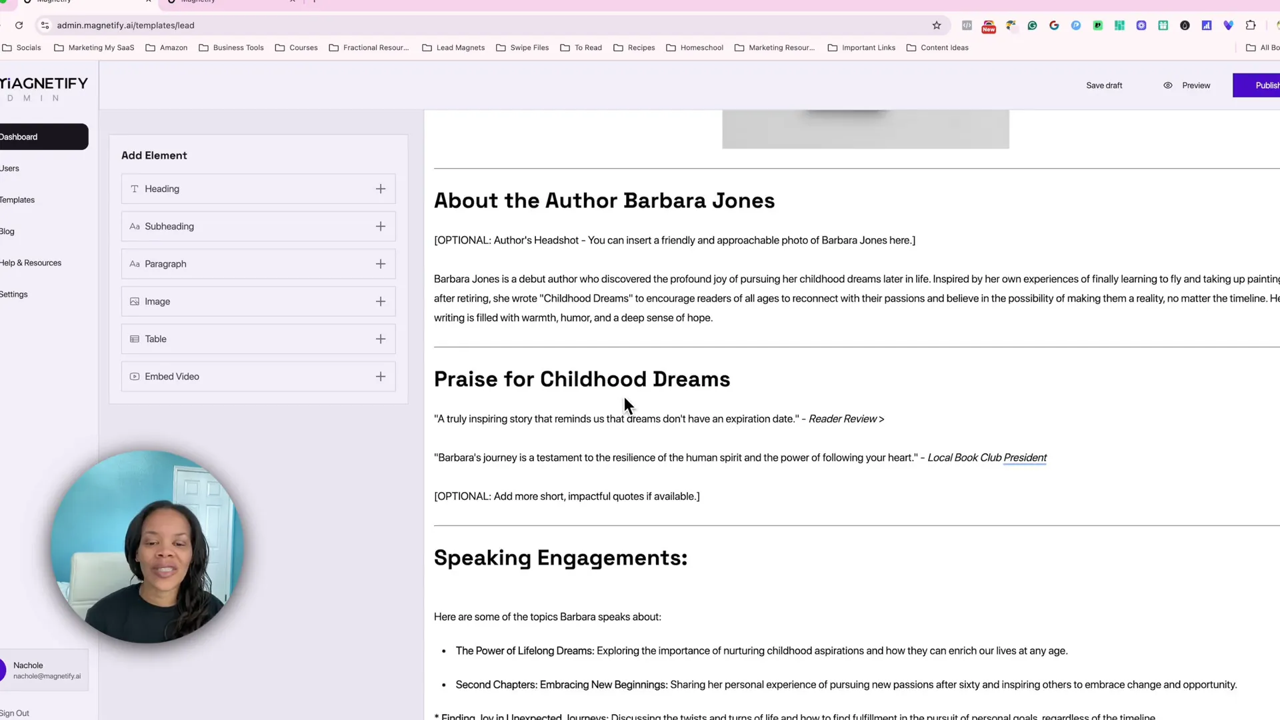Open the green gift box extension
The image size is (1280, 720).
tap(1163, 25)
